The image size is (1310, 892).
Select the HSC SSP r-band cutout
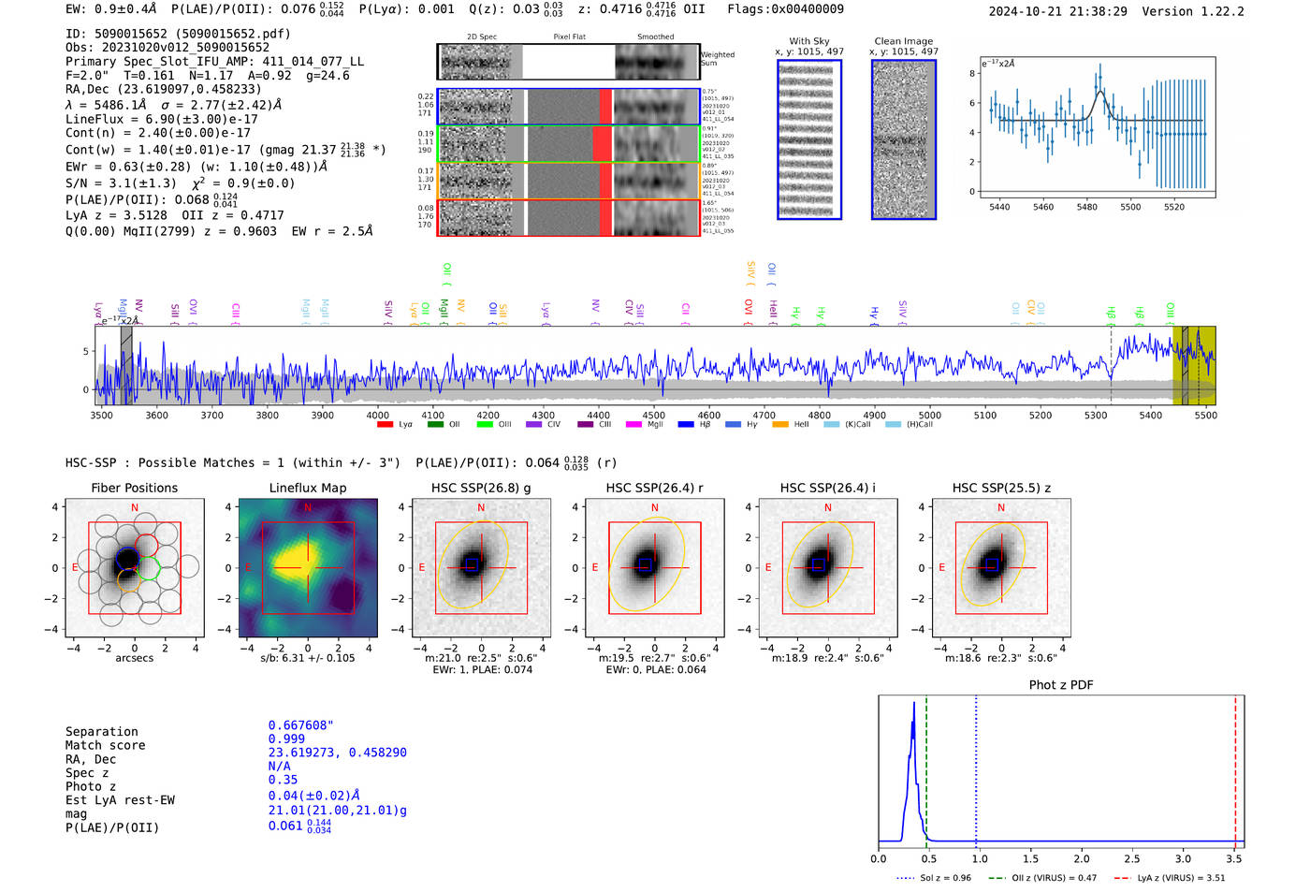655,567
